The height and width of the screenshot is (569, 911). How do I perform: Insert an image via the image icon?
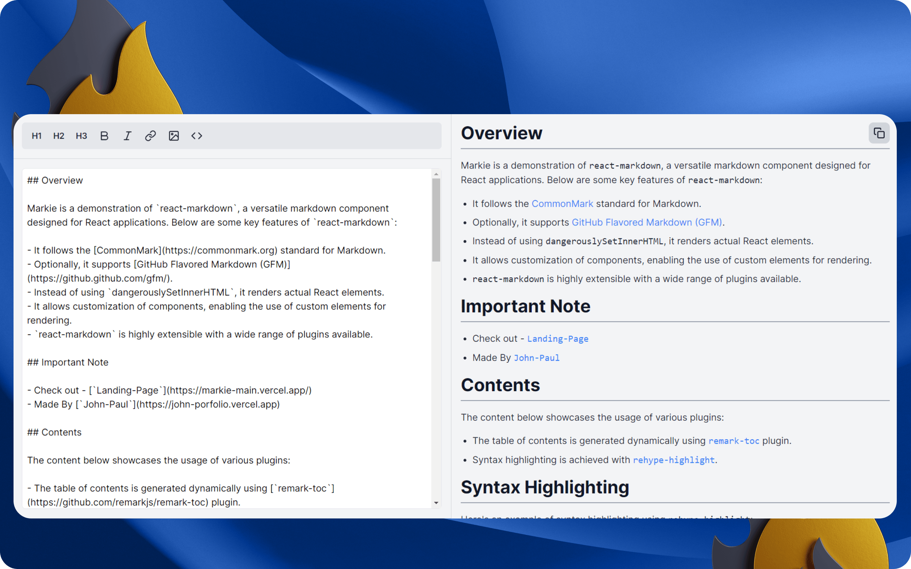(174, 136)
